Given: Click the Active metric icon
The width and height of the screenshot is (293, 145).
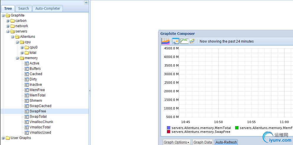Looking at the screenshot, I should click(27, 63).
